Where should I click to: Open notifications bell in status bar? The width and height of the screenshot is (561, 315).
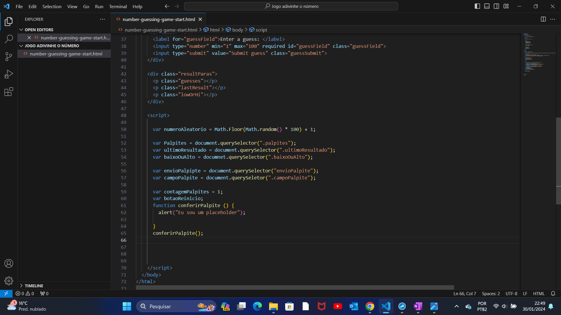(x=553, y=293)
